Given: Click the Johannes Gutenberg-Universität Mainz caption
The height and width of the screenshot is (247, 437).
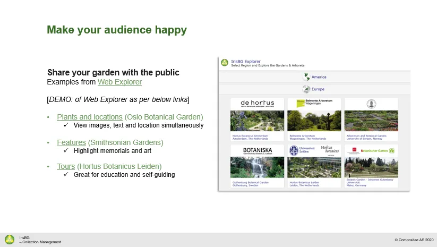Looking at the screenshot, I should [x=370, y=182].
